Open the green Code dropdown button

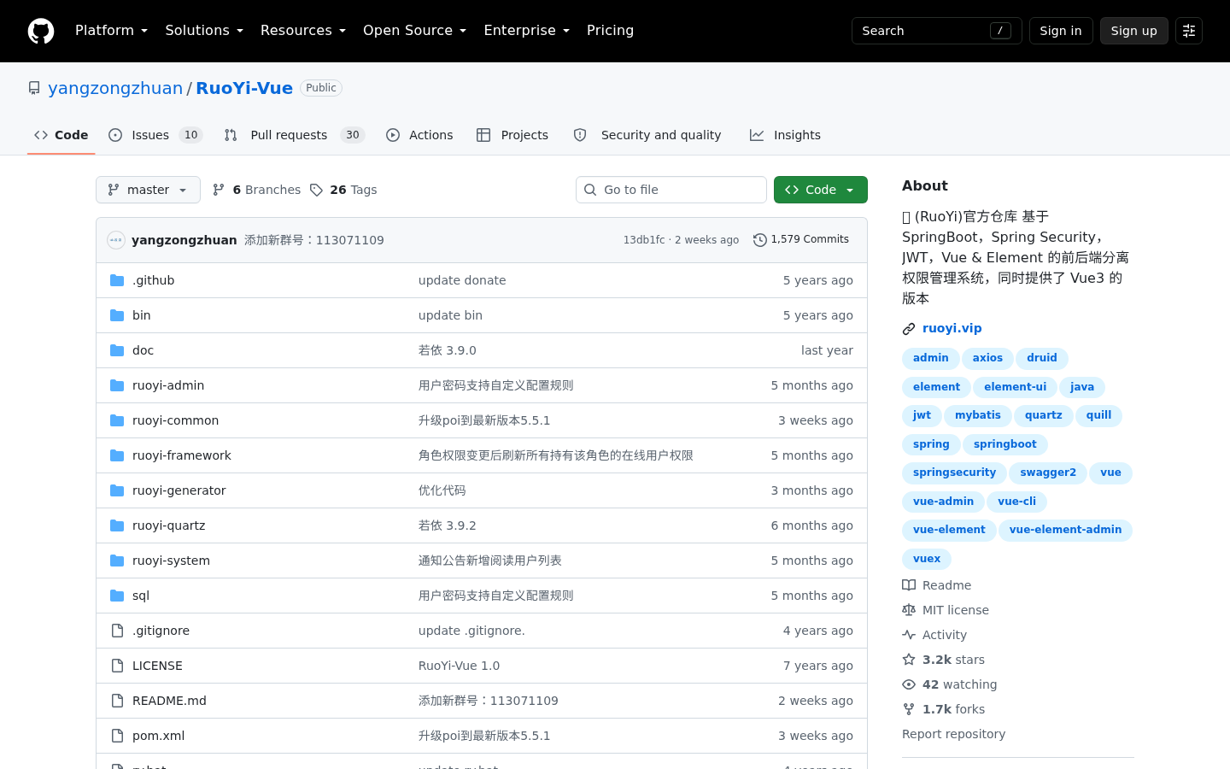coord(821,190)
